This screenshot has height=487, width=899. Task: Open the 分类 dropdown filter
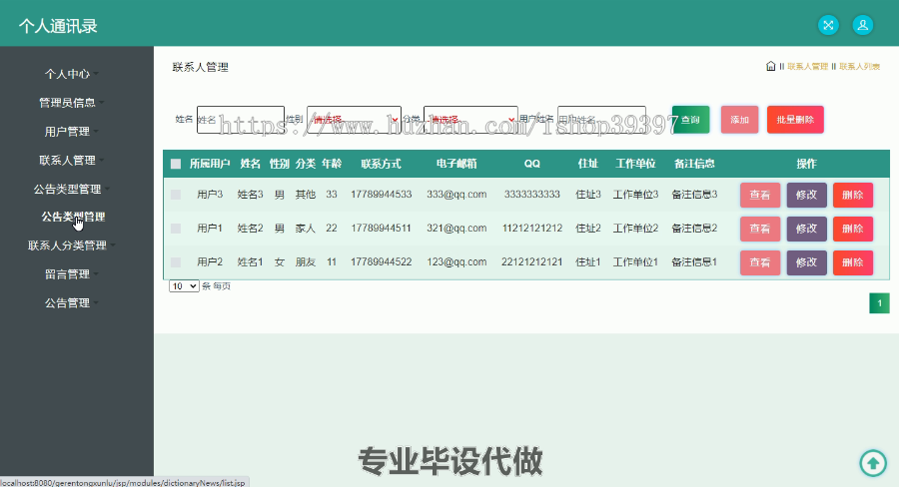coord(470,120)
